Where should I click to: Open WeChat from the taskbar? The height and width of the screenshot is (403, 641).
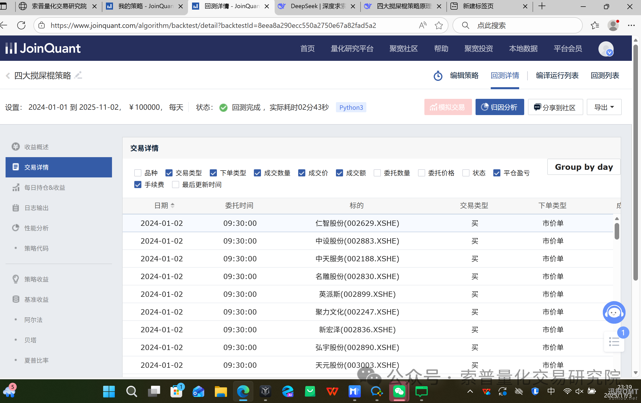[399, 392]
